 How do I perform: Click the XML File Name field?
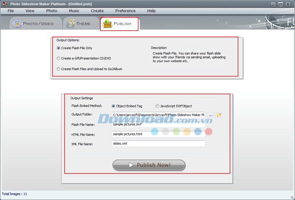point(157,144)
